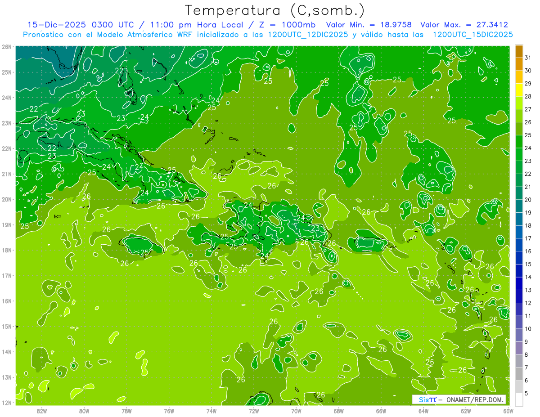Click the longitude label '72W'
The image size is (540, 417).
click(x=254, y=411)
